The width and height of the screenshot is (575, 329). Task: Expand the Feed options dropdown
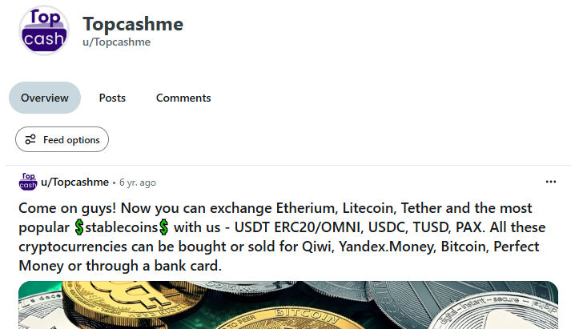click(62, 139)
